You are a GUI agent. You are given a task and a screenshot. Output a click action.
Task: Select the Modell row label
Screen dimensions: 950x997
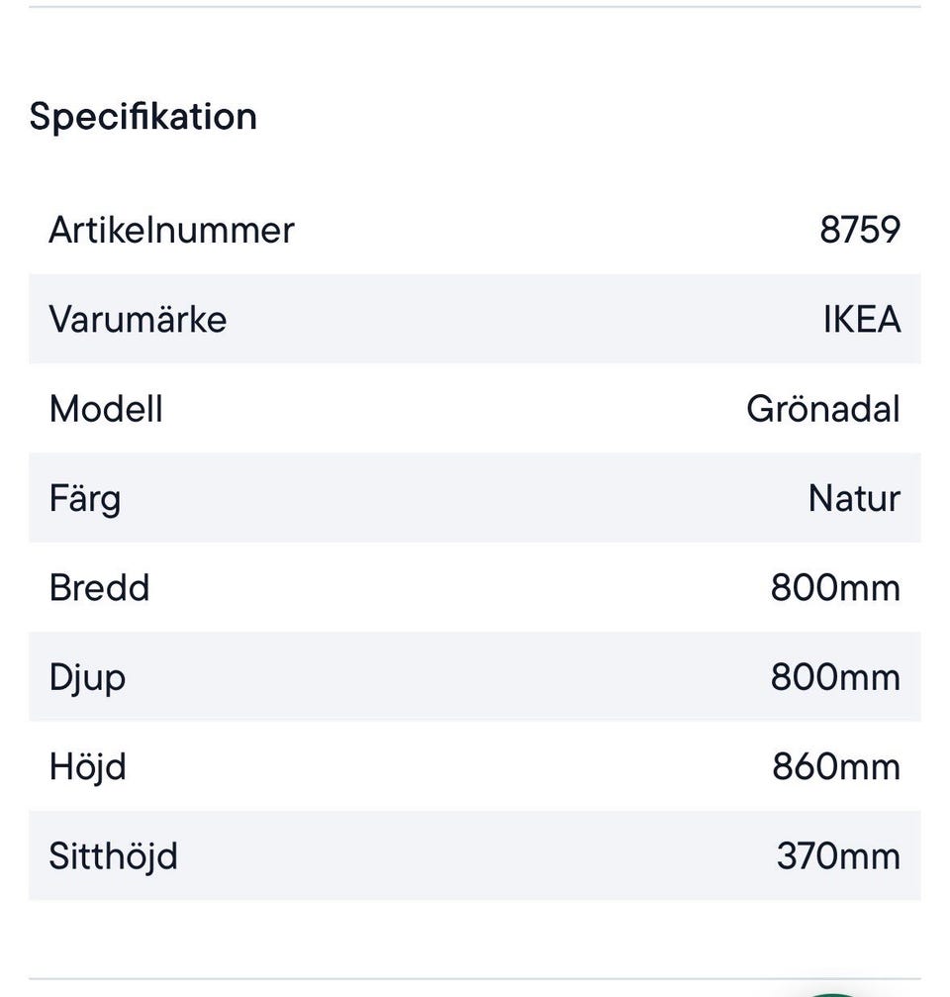point(106,409)
